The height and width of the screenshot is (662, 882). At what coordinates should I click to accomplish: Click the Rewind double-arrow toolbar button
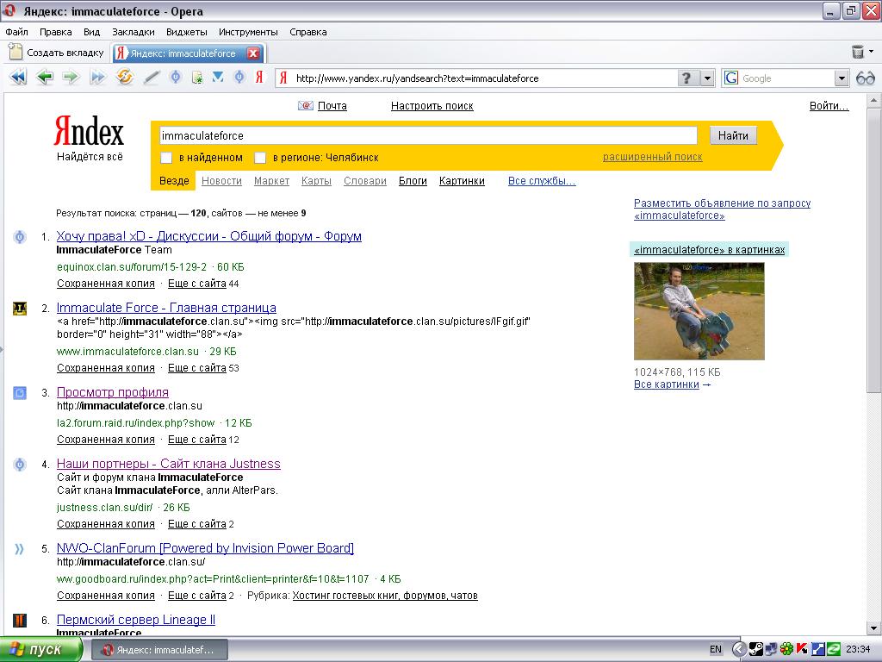tap(17, 78)
